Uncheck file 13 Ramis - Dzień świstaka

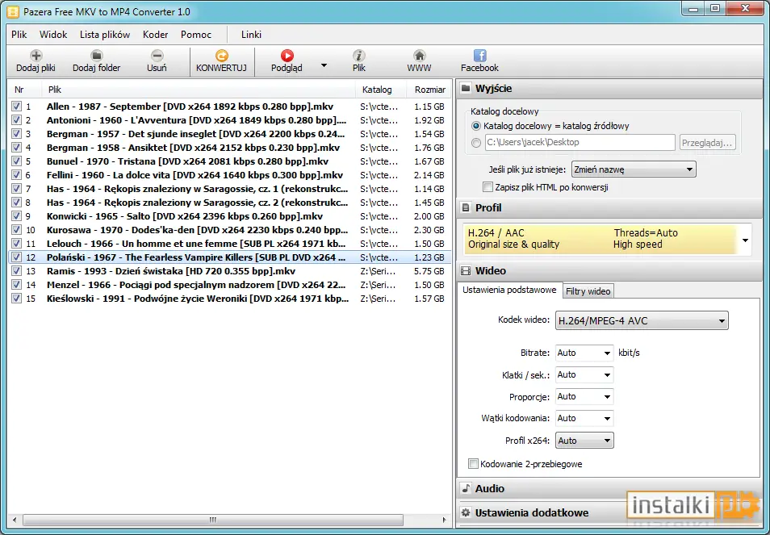[x=17, y=271]
